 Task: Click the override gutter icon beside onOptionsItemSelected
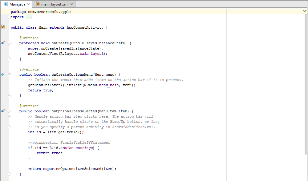pyautogui.click(x=2, y=111)
